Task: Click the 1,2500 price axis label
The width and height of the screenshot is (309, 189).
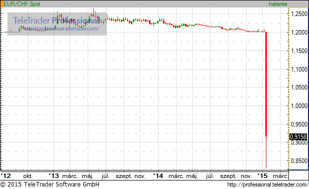Action: (x=299, y=14)
